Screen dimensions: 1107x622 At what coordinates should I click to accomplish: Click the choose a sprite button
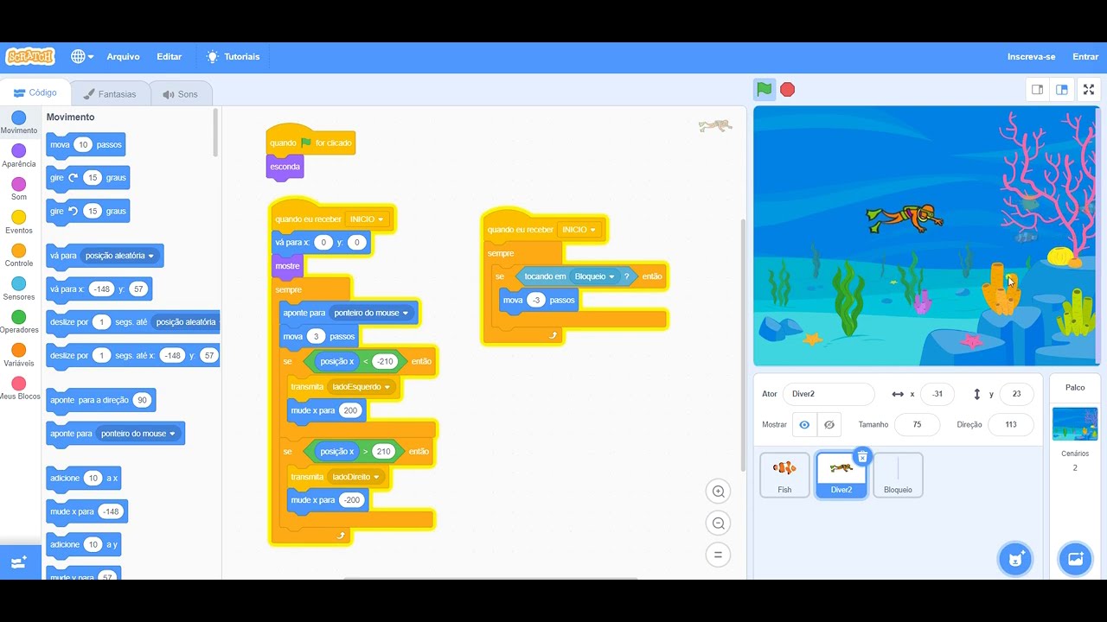tap(1015, 558)
